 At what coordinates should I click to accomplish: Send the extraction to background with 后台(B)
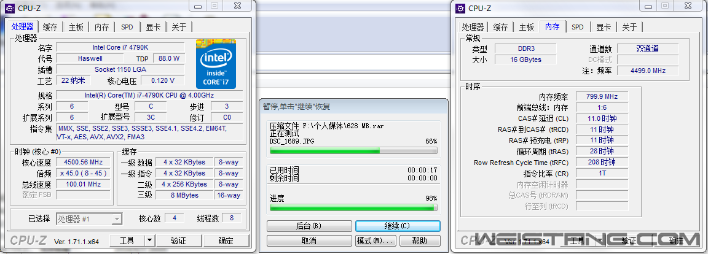coord(309,226)
